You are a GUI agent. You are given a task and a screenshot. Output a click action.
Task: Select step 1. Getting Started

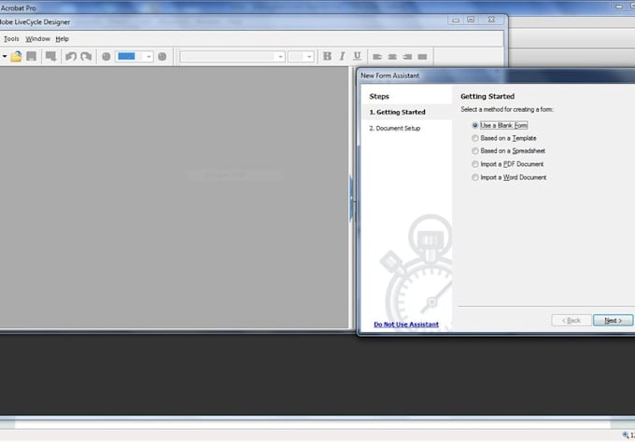tap(407, 112)
